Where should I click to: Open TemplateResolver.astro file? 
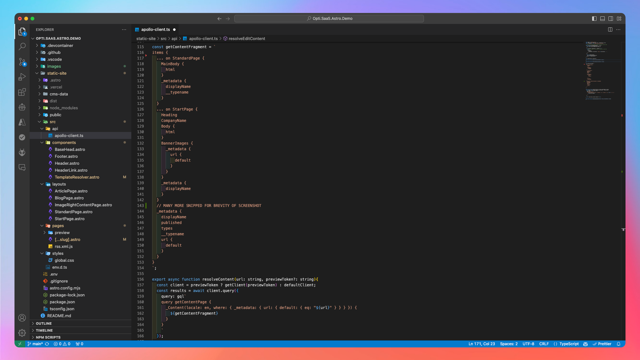tap(77, 177)
